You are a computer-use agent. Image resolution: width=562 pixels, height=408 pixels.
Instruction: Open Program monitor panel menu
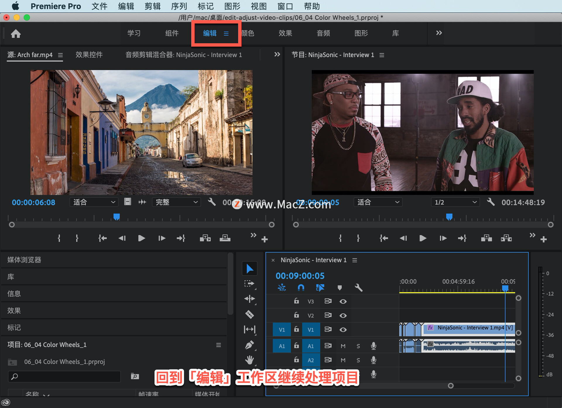point(382,55)
